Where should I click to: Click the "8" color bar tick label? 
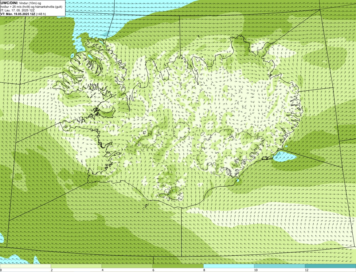coord(204,270)
